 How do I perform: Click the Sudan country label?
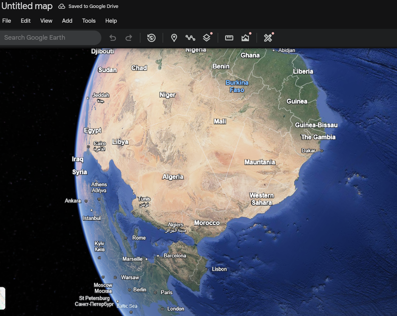pyautogui.click(x=107, y=70)
